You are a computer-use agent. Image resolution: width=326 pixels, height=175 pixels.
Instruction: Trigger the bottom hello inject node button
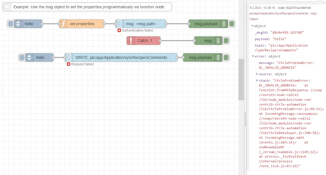click(x=22, y=57)
